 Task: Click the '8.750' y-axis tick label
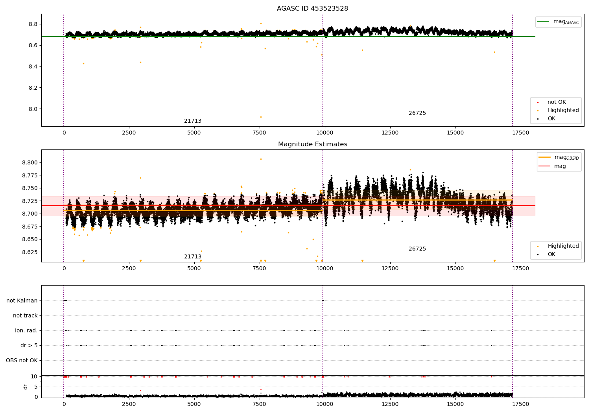point(30,188)
